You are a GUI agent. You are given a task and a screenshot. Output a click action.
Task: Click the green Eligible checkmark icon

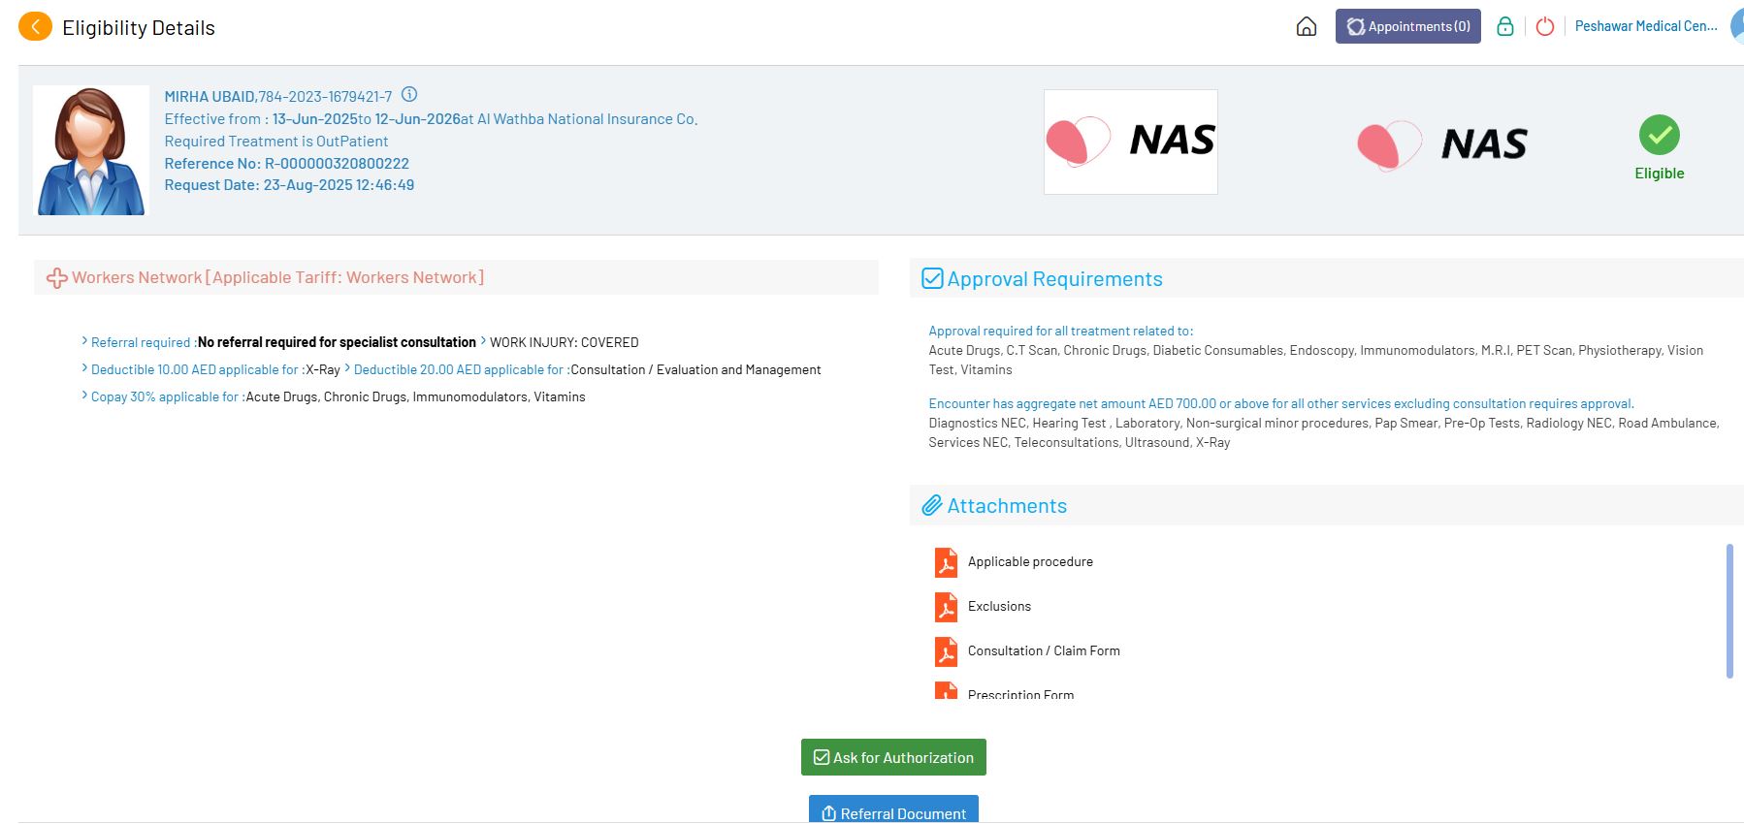[x=1660, y=135]
